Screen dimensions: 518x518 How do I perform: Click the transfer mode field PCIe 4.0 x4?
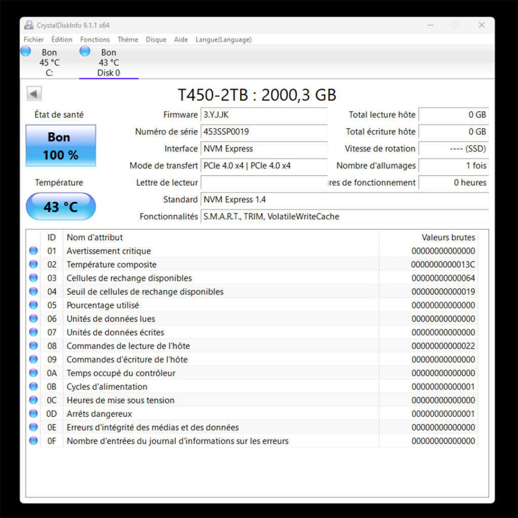(x=264, y=165)
